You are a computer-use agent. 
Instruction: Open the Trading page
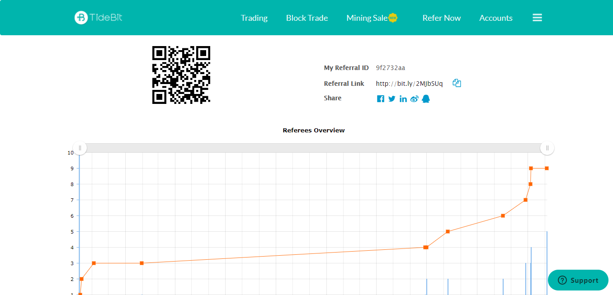[254, 18]
